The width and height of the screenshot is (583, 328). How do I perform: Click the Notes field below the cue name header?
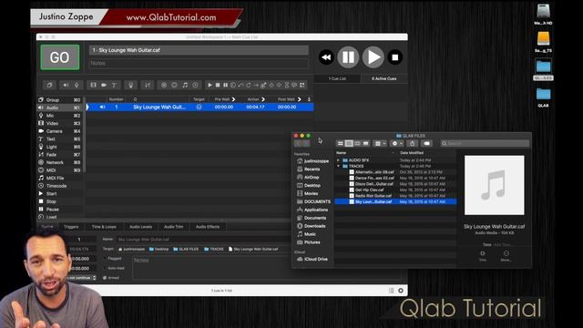click(199, 63)
